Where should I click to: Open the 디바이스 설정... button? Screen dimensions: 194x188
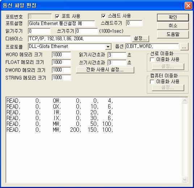click(x=140, y=38)
